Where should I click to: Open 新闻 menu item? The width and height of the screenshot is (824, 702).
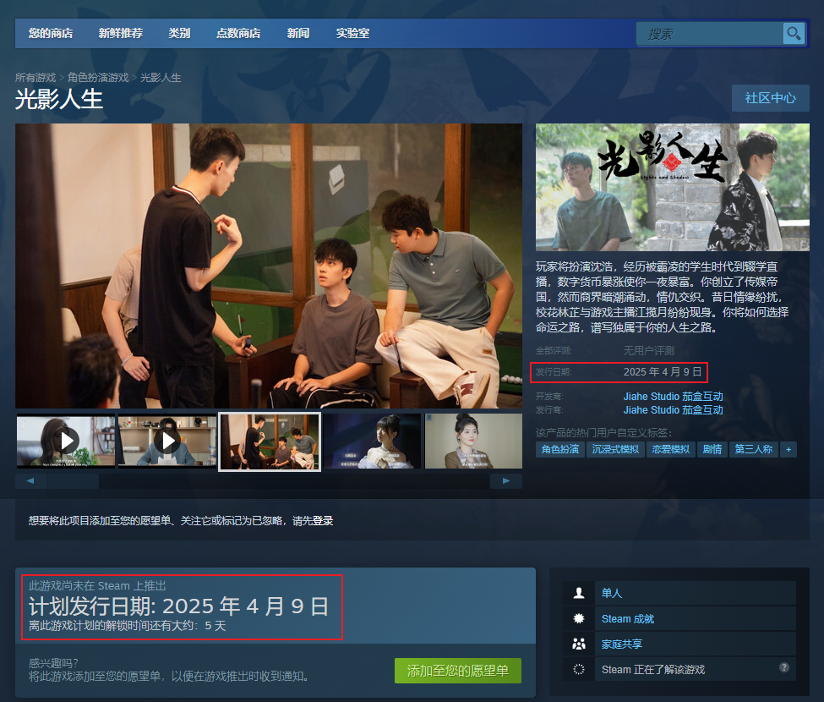pyautogui.click(x=298, y=33)
